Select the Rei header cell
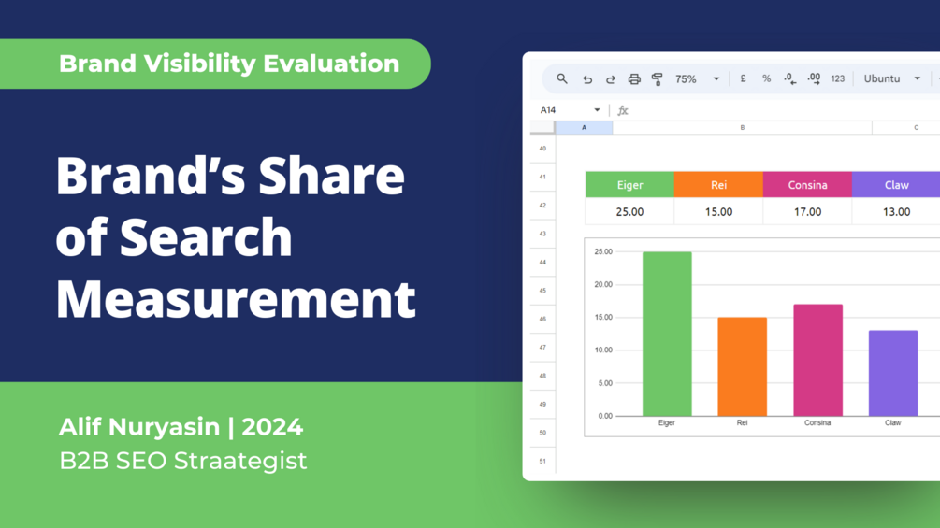The width and height of the screenshot is (940, 528). (718, 184)
